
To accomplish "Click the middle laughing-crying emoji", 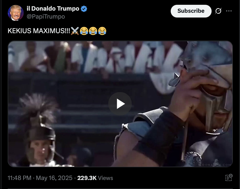I will coord(93,31).
